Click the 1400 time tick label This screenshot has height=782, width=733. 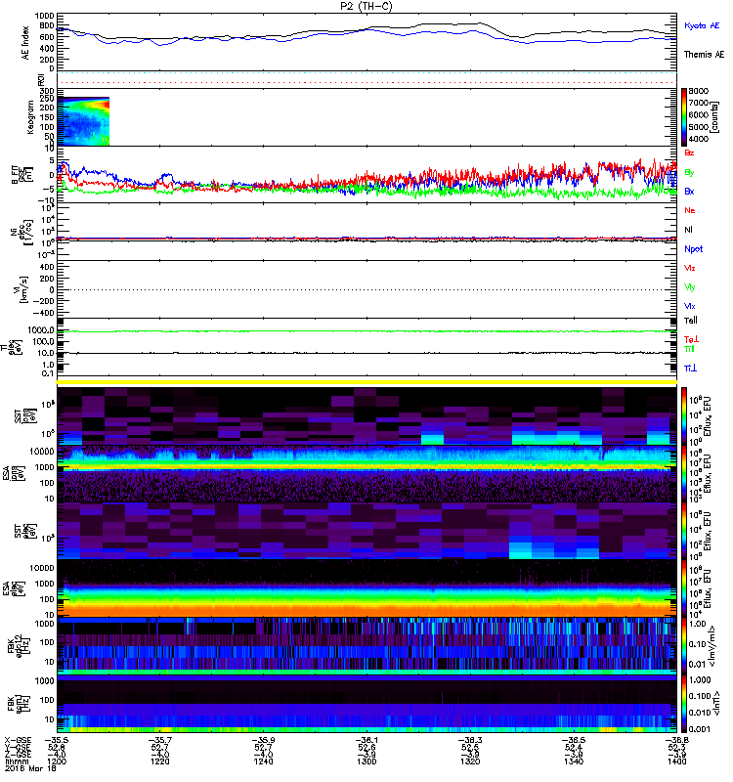click(677, 761)
